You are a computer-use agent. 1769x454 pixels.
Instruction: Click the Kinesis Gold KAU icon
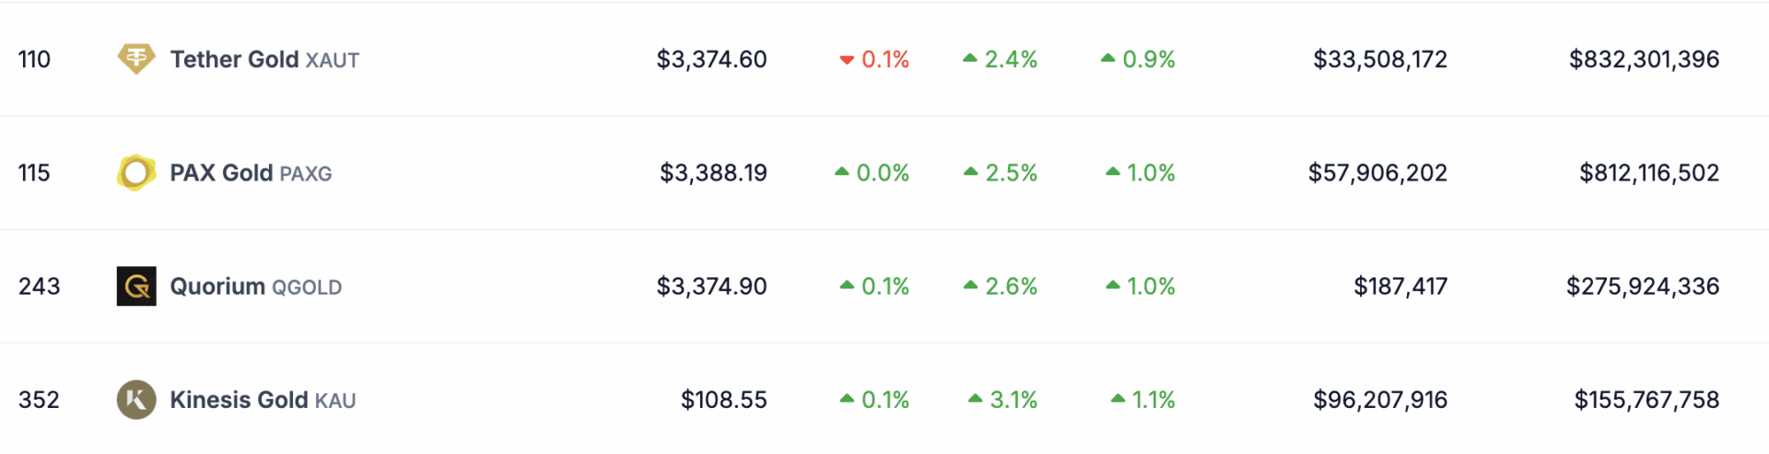136,400
